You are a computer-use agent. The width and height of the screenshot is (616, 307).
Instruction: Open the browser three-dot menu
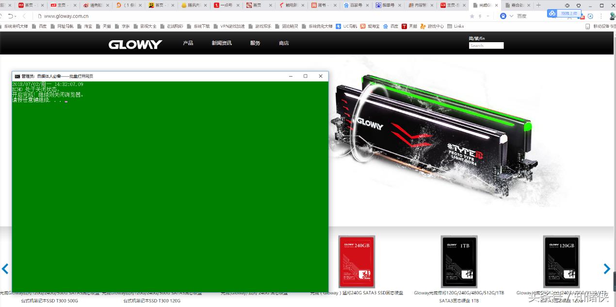coord(601,16)
